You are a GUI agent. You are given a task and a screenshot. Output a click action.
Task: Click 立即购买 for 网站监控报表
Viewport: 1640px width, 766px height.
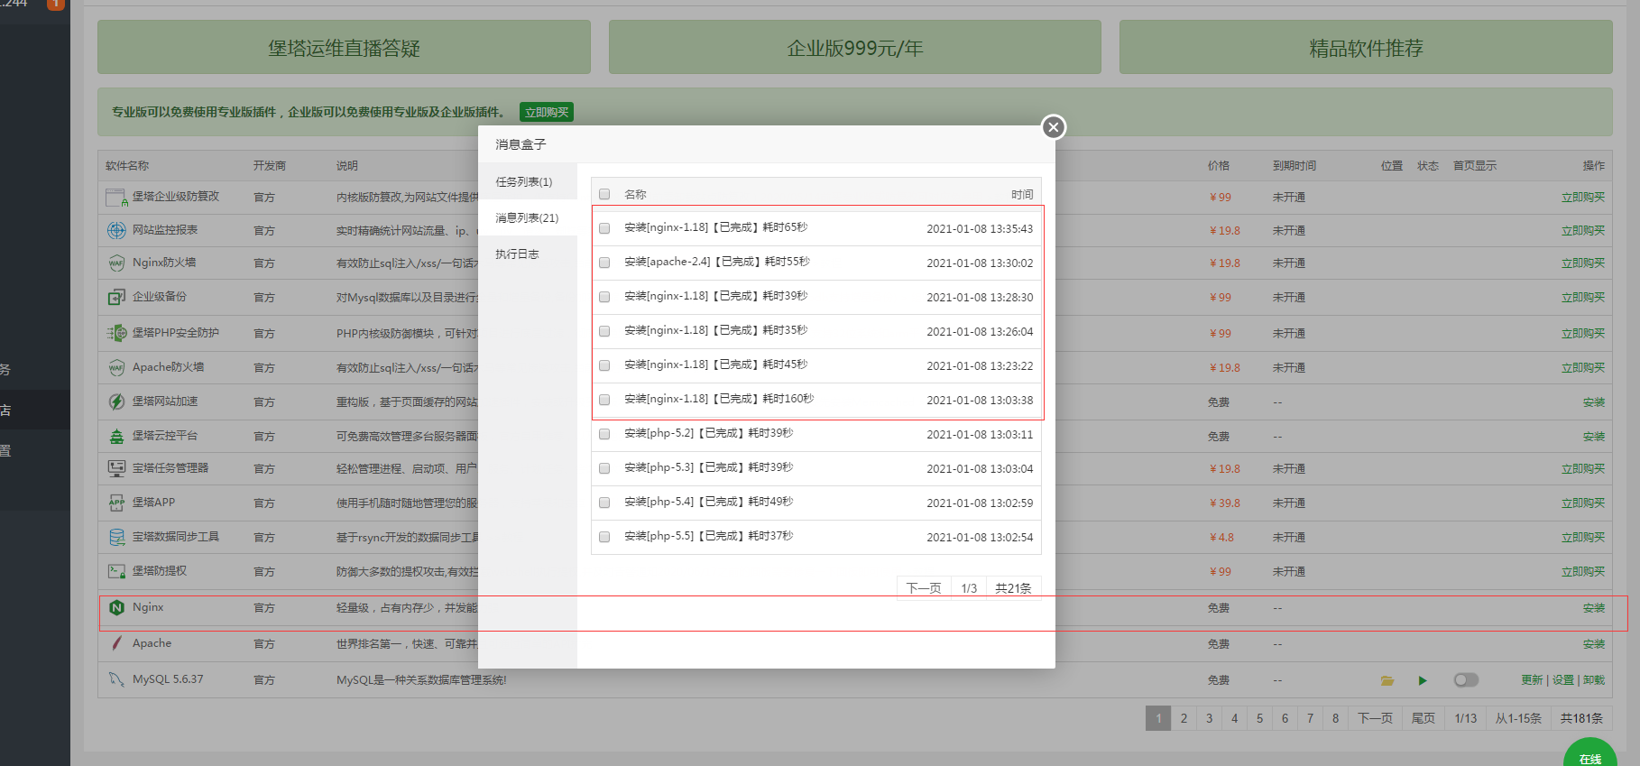(1583, 231)
